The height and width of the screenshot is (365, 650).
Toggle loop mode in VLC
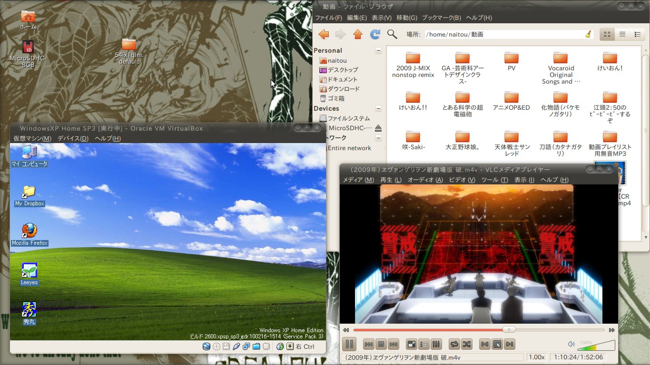454,344
